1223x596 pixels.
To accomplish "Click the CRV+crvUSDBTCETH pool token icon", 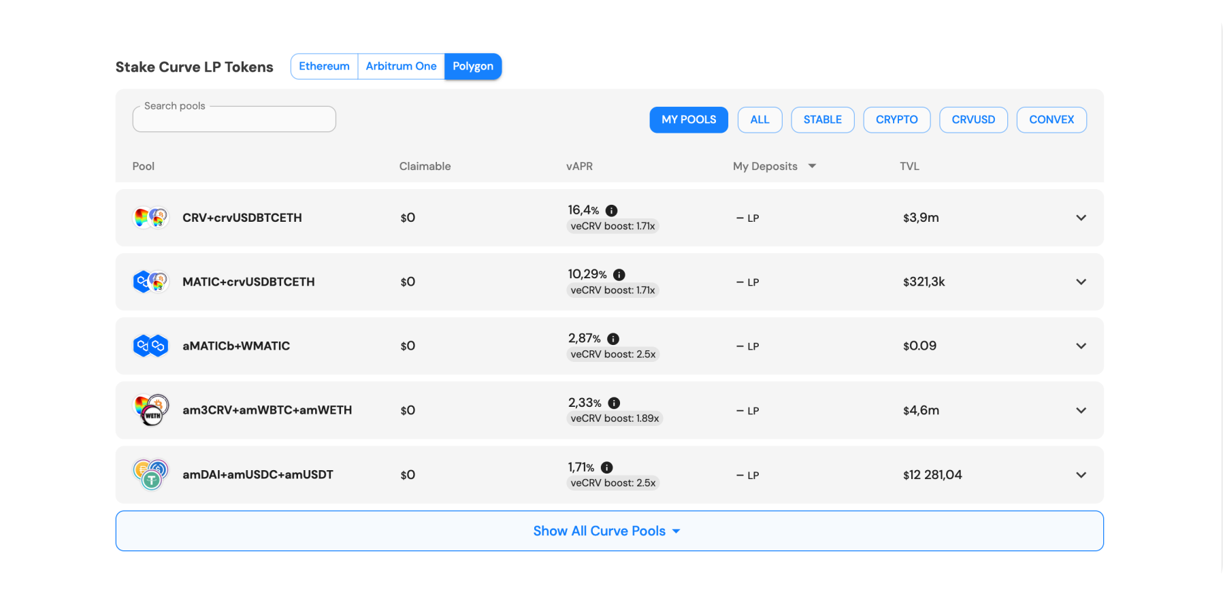I will tap(150, 218).
